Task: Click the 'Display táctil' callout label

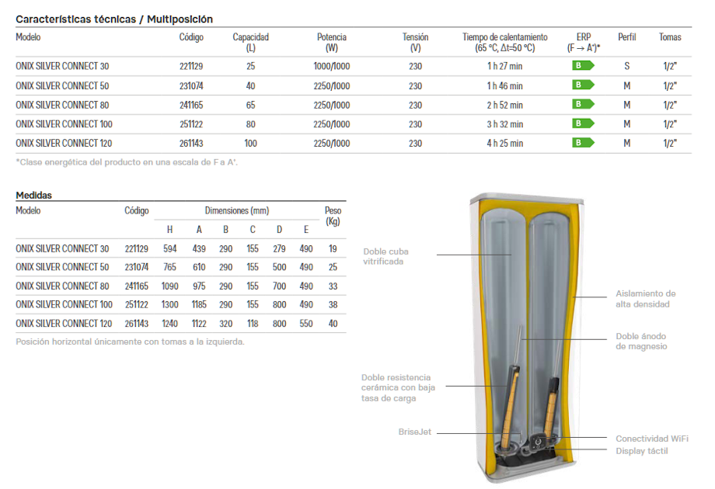Action: [642, 451]
